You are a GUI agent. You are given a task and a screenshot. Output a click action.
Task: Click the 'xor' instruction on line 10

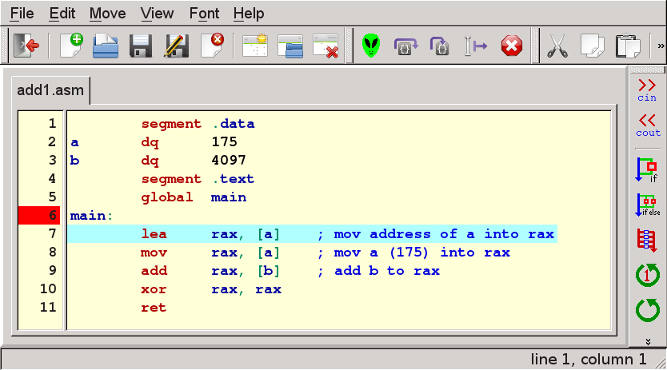pos(154,289)
